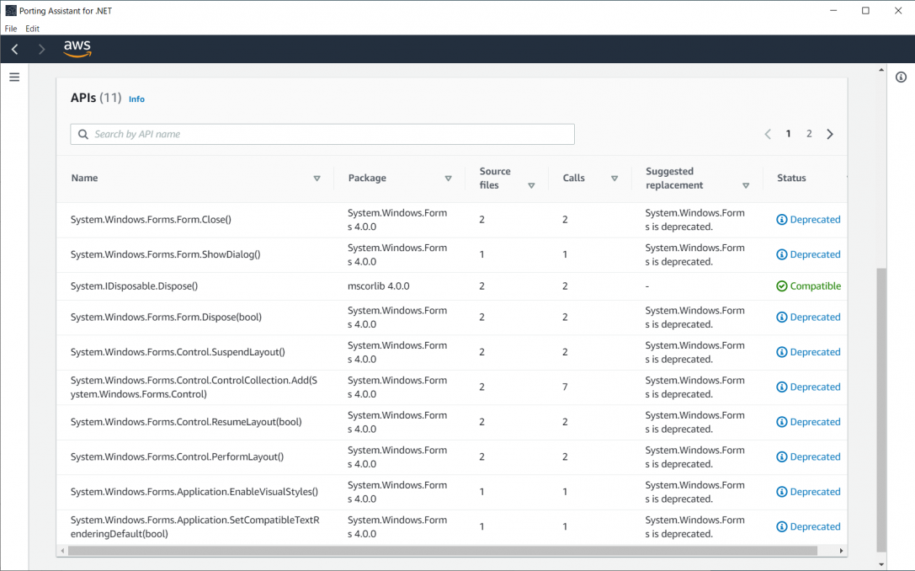Image resolution: width=915 pixels, height=571 pixels.
Task: Click the Info link beside APIs
Action: [x=136, y=99]
